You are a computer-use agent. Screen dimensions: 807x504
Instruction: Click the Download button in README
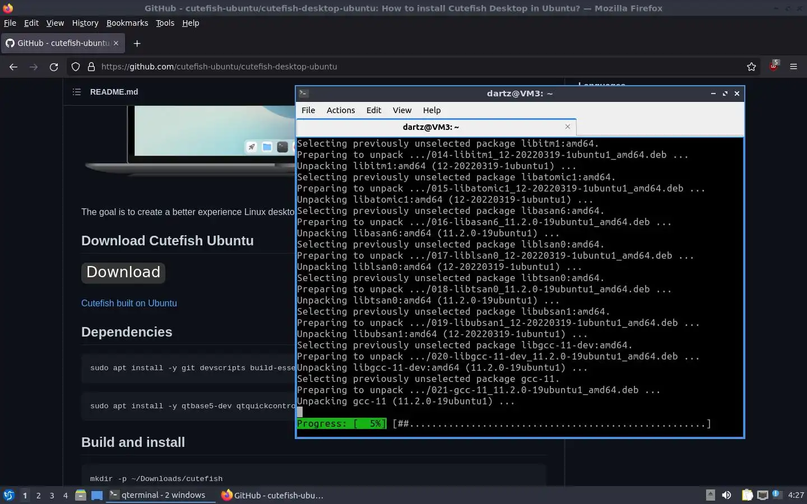[123, 272]
